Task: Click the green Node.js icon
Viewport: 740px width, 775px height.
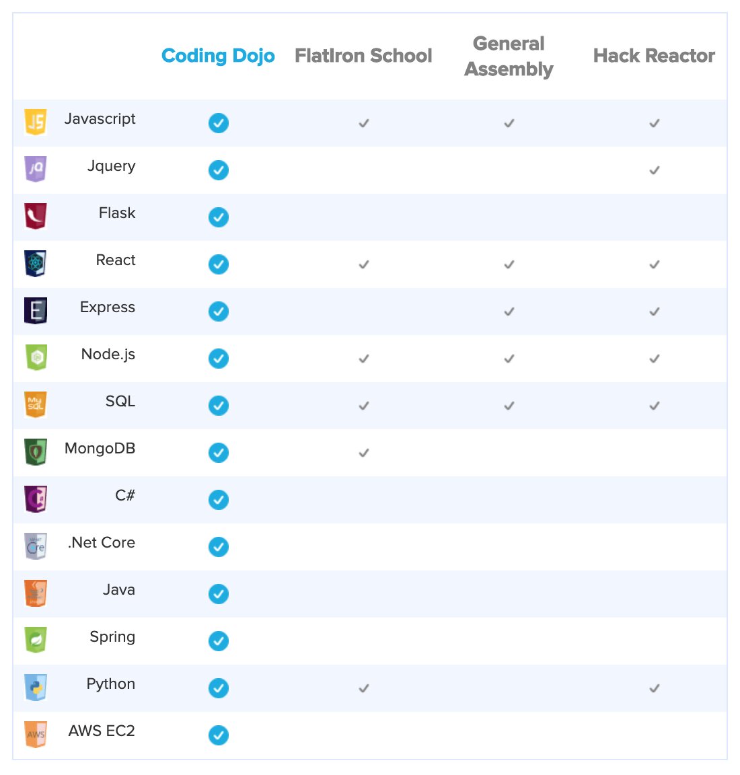Action: (36, 358)
